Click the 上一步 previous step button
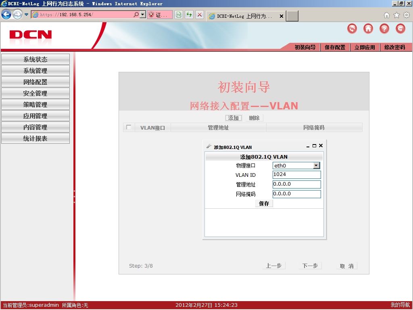This screenshot has width=413, height=310. coord(274,266)
